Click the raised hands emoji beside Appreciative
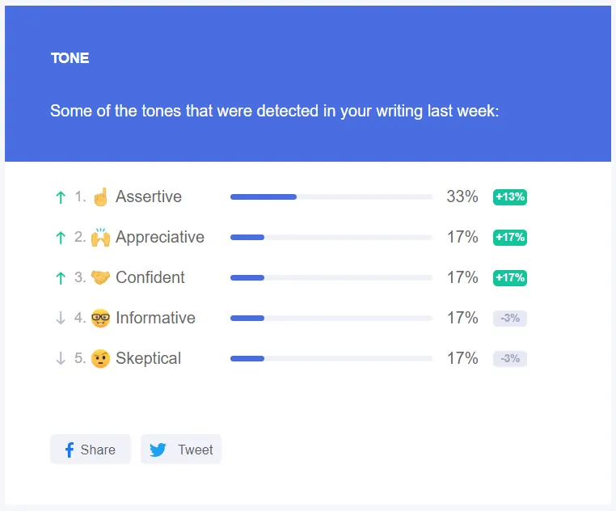This screenshot has width=616, height=511. [100, 237]
